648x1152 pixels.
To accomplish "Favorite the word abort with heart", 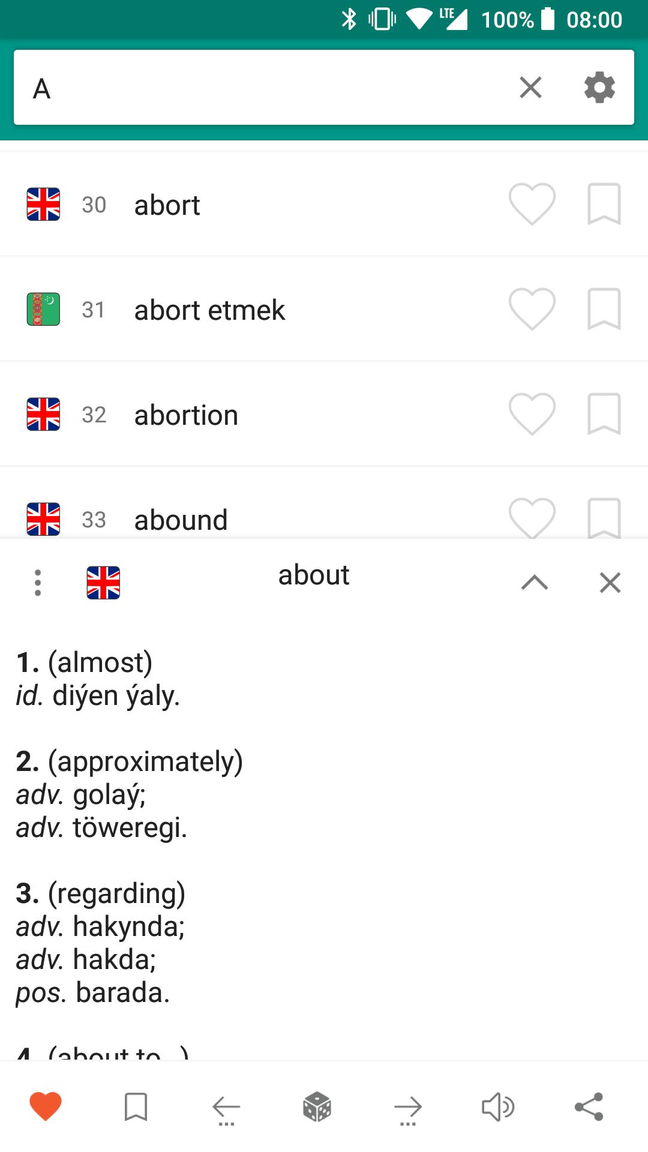I will coord(532,204).
